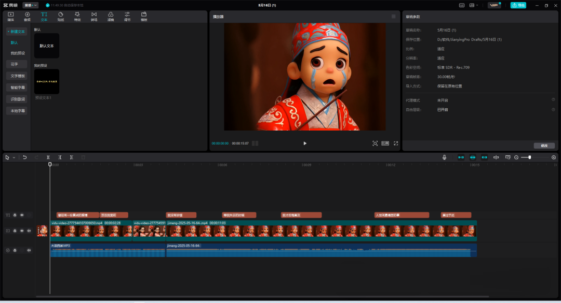Open the 智能字幕 category

pyautogui.click(x=17, y=88)
